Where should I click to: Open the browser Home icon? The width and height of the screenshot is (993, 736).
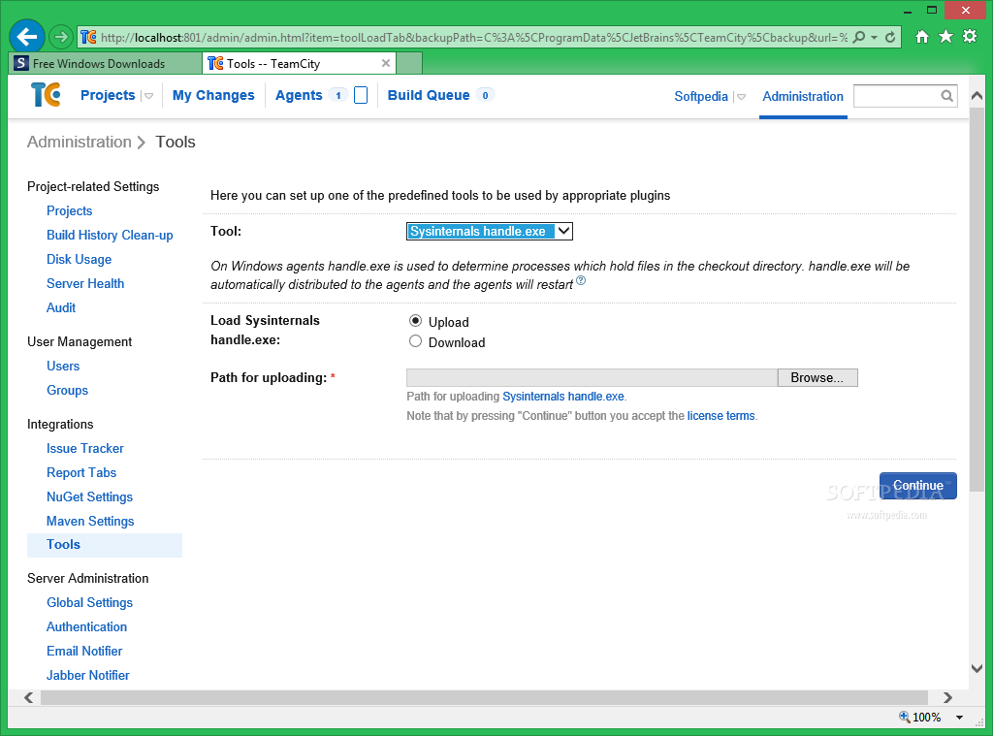pyautogui.click(x=922, y=37)
